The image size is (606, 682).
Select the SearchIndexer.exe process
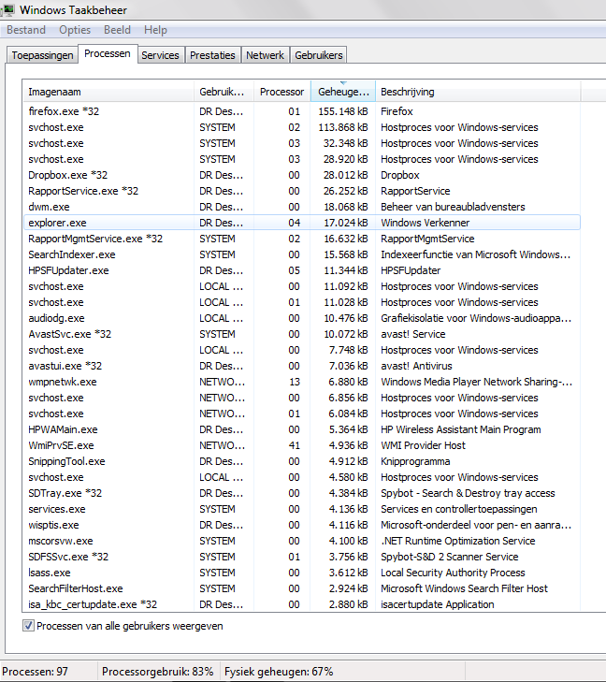click(x=302, y=254)
